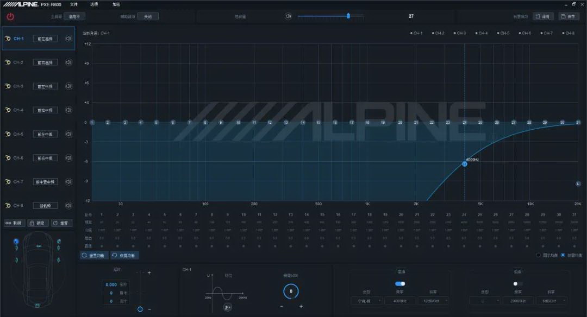This screenshot has width=587, height=317.
Task: Click the CH-8 RCA connector icon
Action: 8,206
